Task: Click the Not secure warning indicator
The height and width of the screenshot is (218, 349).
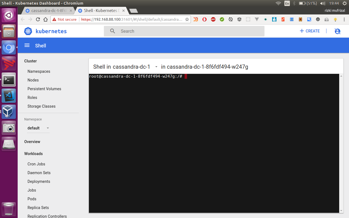Action: pyautogui.click(x=65, y=19)
